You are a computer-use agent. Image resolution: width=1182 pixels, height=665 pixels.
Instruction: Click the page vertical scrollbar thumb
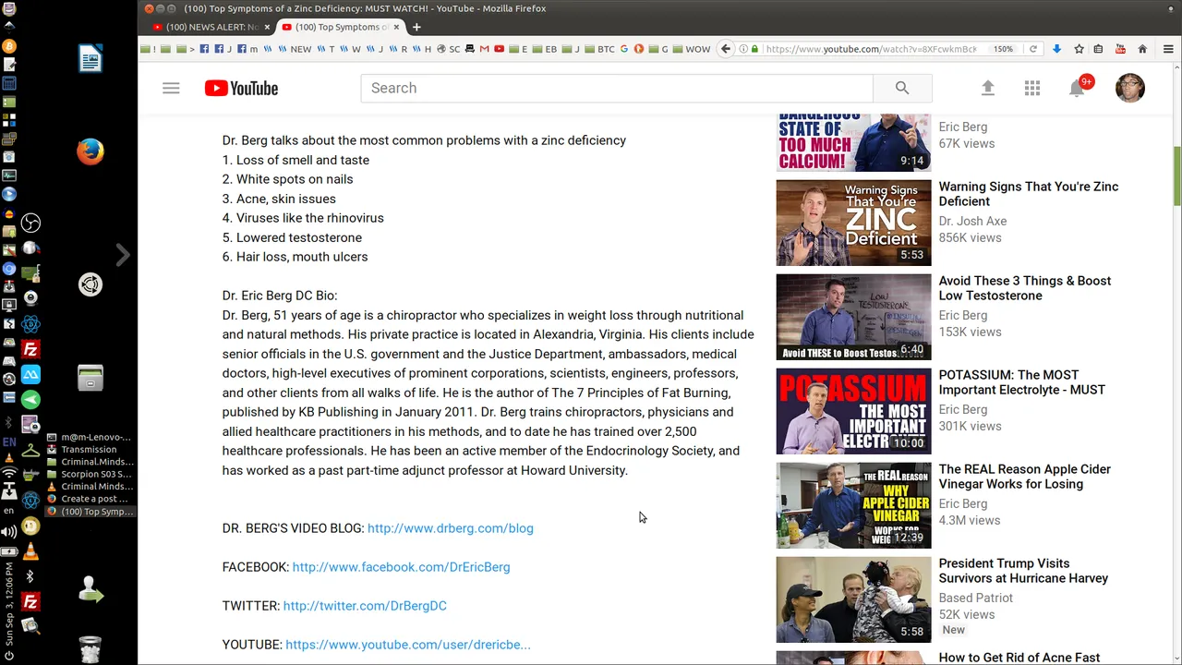point(1176,175)
